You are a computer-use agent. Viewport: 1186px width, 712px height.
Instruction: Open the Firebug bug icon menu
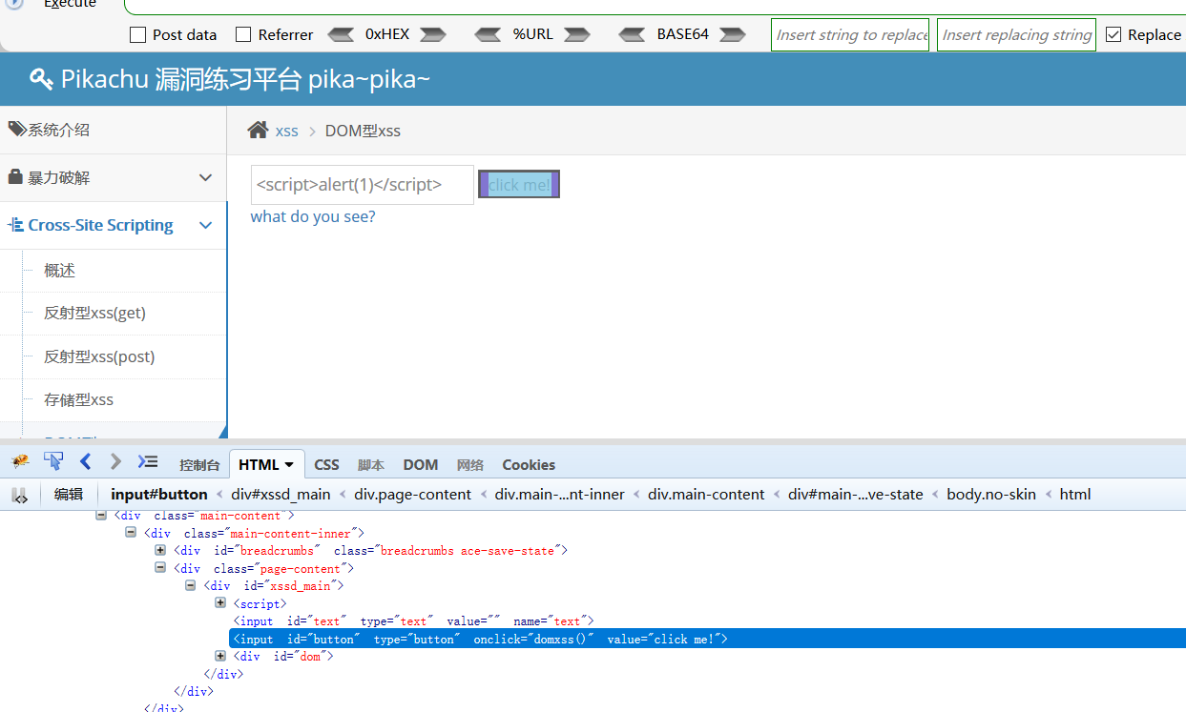point(20,462)
